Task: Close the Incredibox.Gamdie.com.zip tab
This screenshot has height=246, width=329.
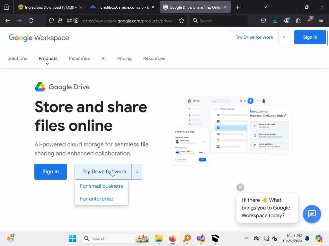Action: pyautogui.click(x=153, y=7)
